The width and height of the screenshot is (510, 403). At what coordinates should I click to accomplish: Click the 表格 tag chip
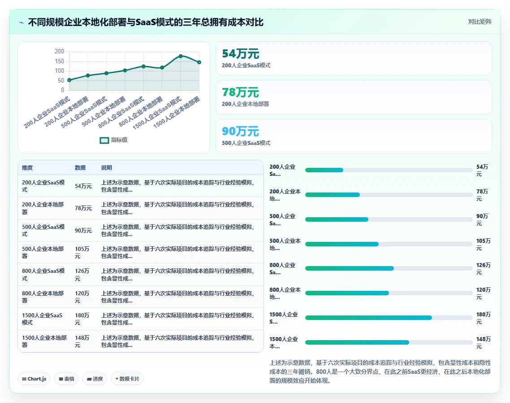(66, 379)
